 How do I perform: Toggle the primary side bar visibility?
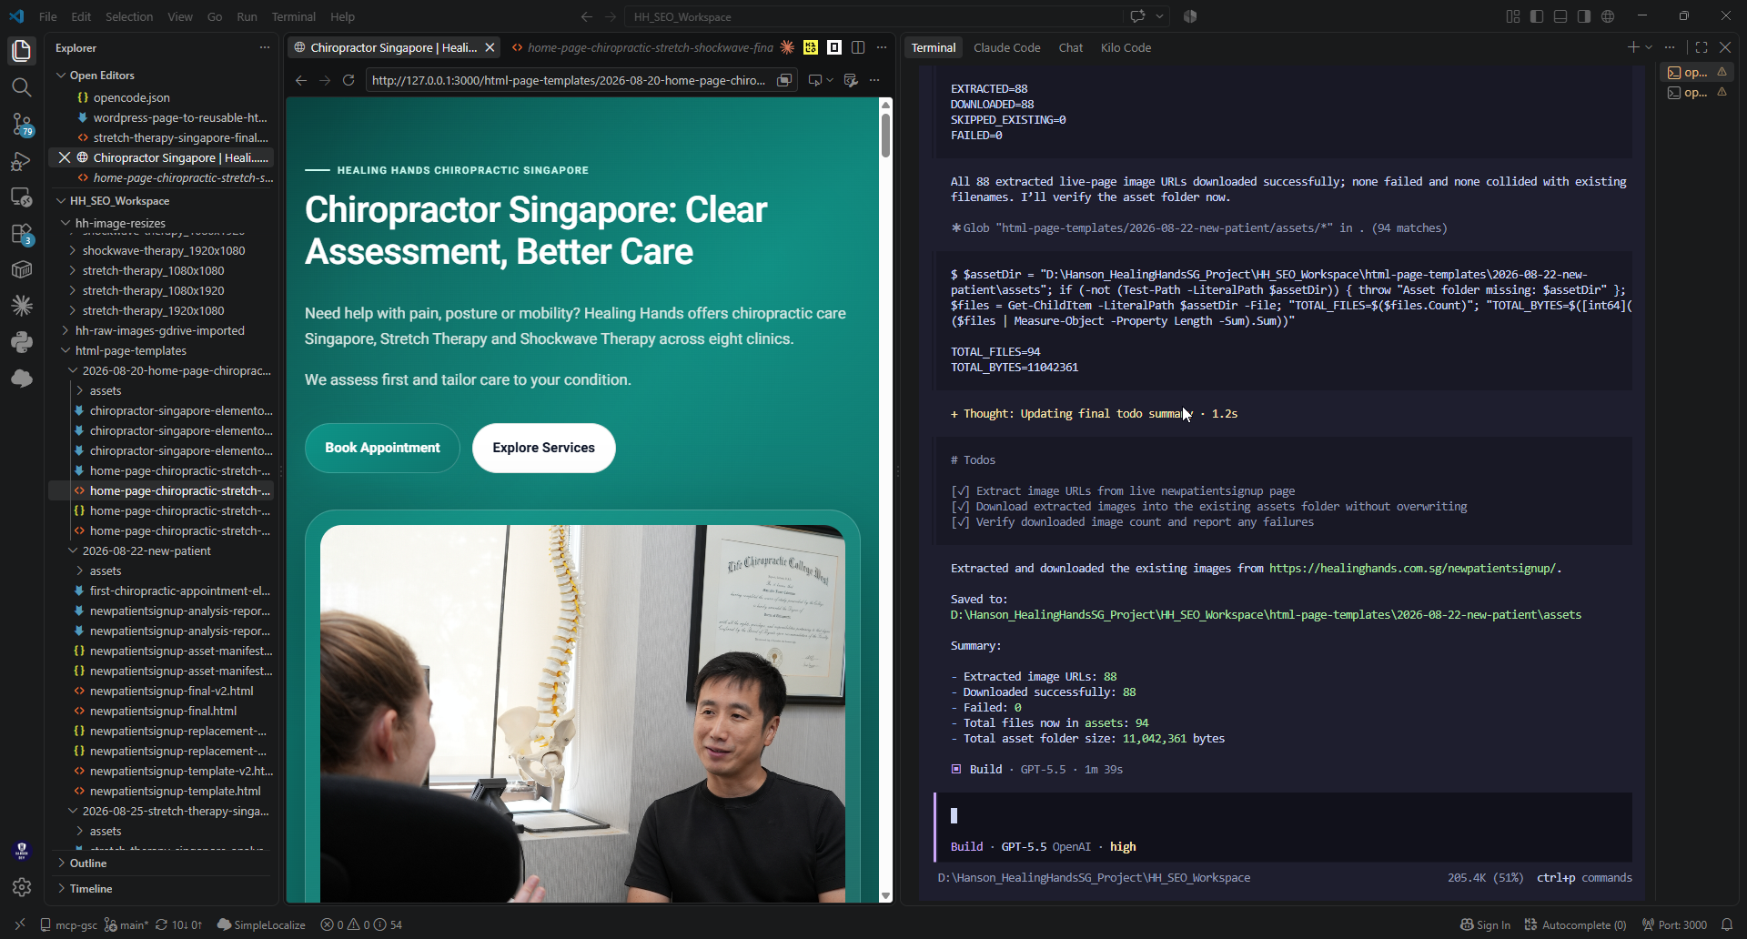tap(1537, 16)
